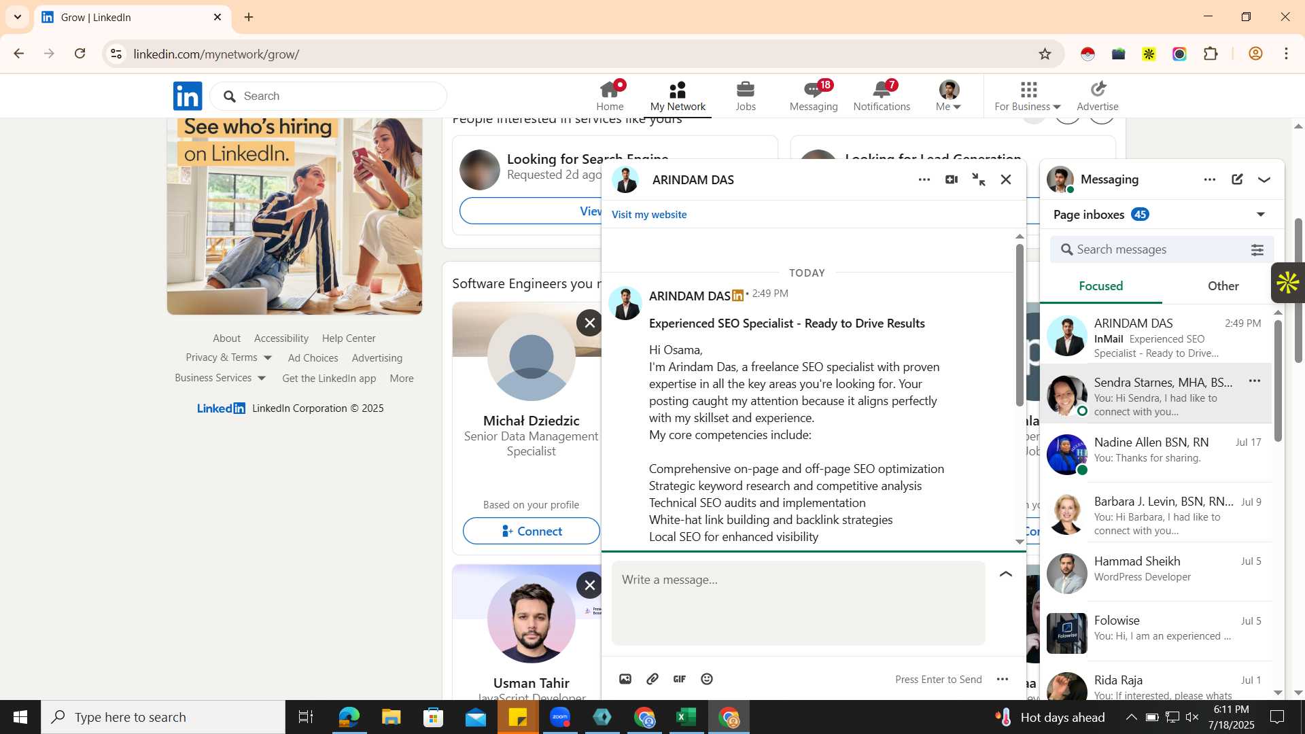Viewport: 1305px width, 734px height.
Task: Insert a GIF into the message
Action: coord(680,679)
